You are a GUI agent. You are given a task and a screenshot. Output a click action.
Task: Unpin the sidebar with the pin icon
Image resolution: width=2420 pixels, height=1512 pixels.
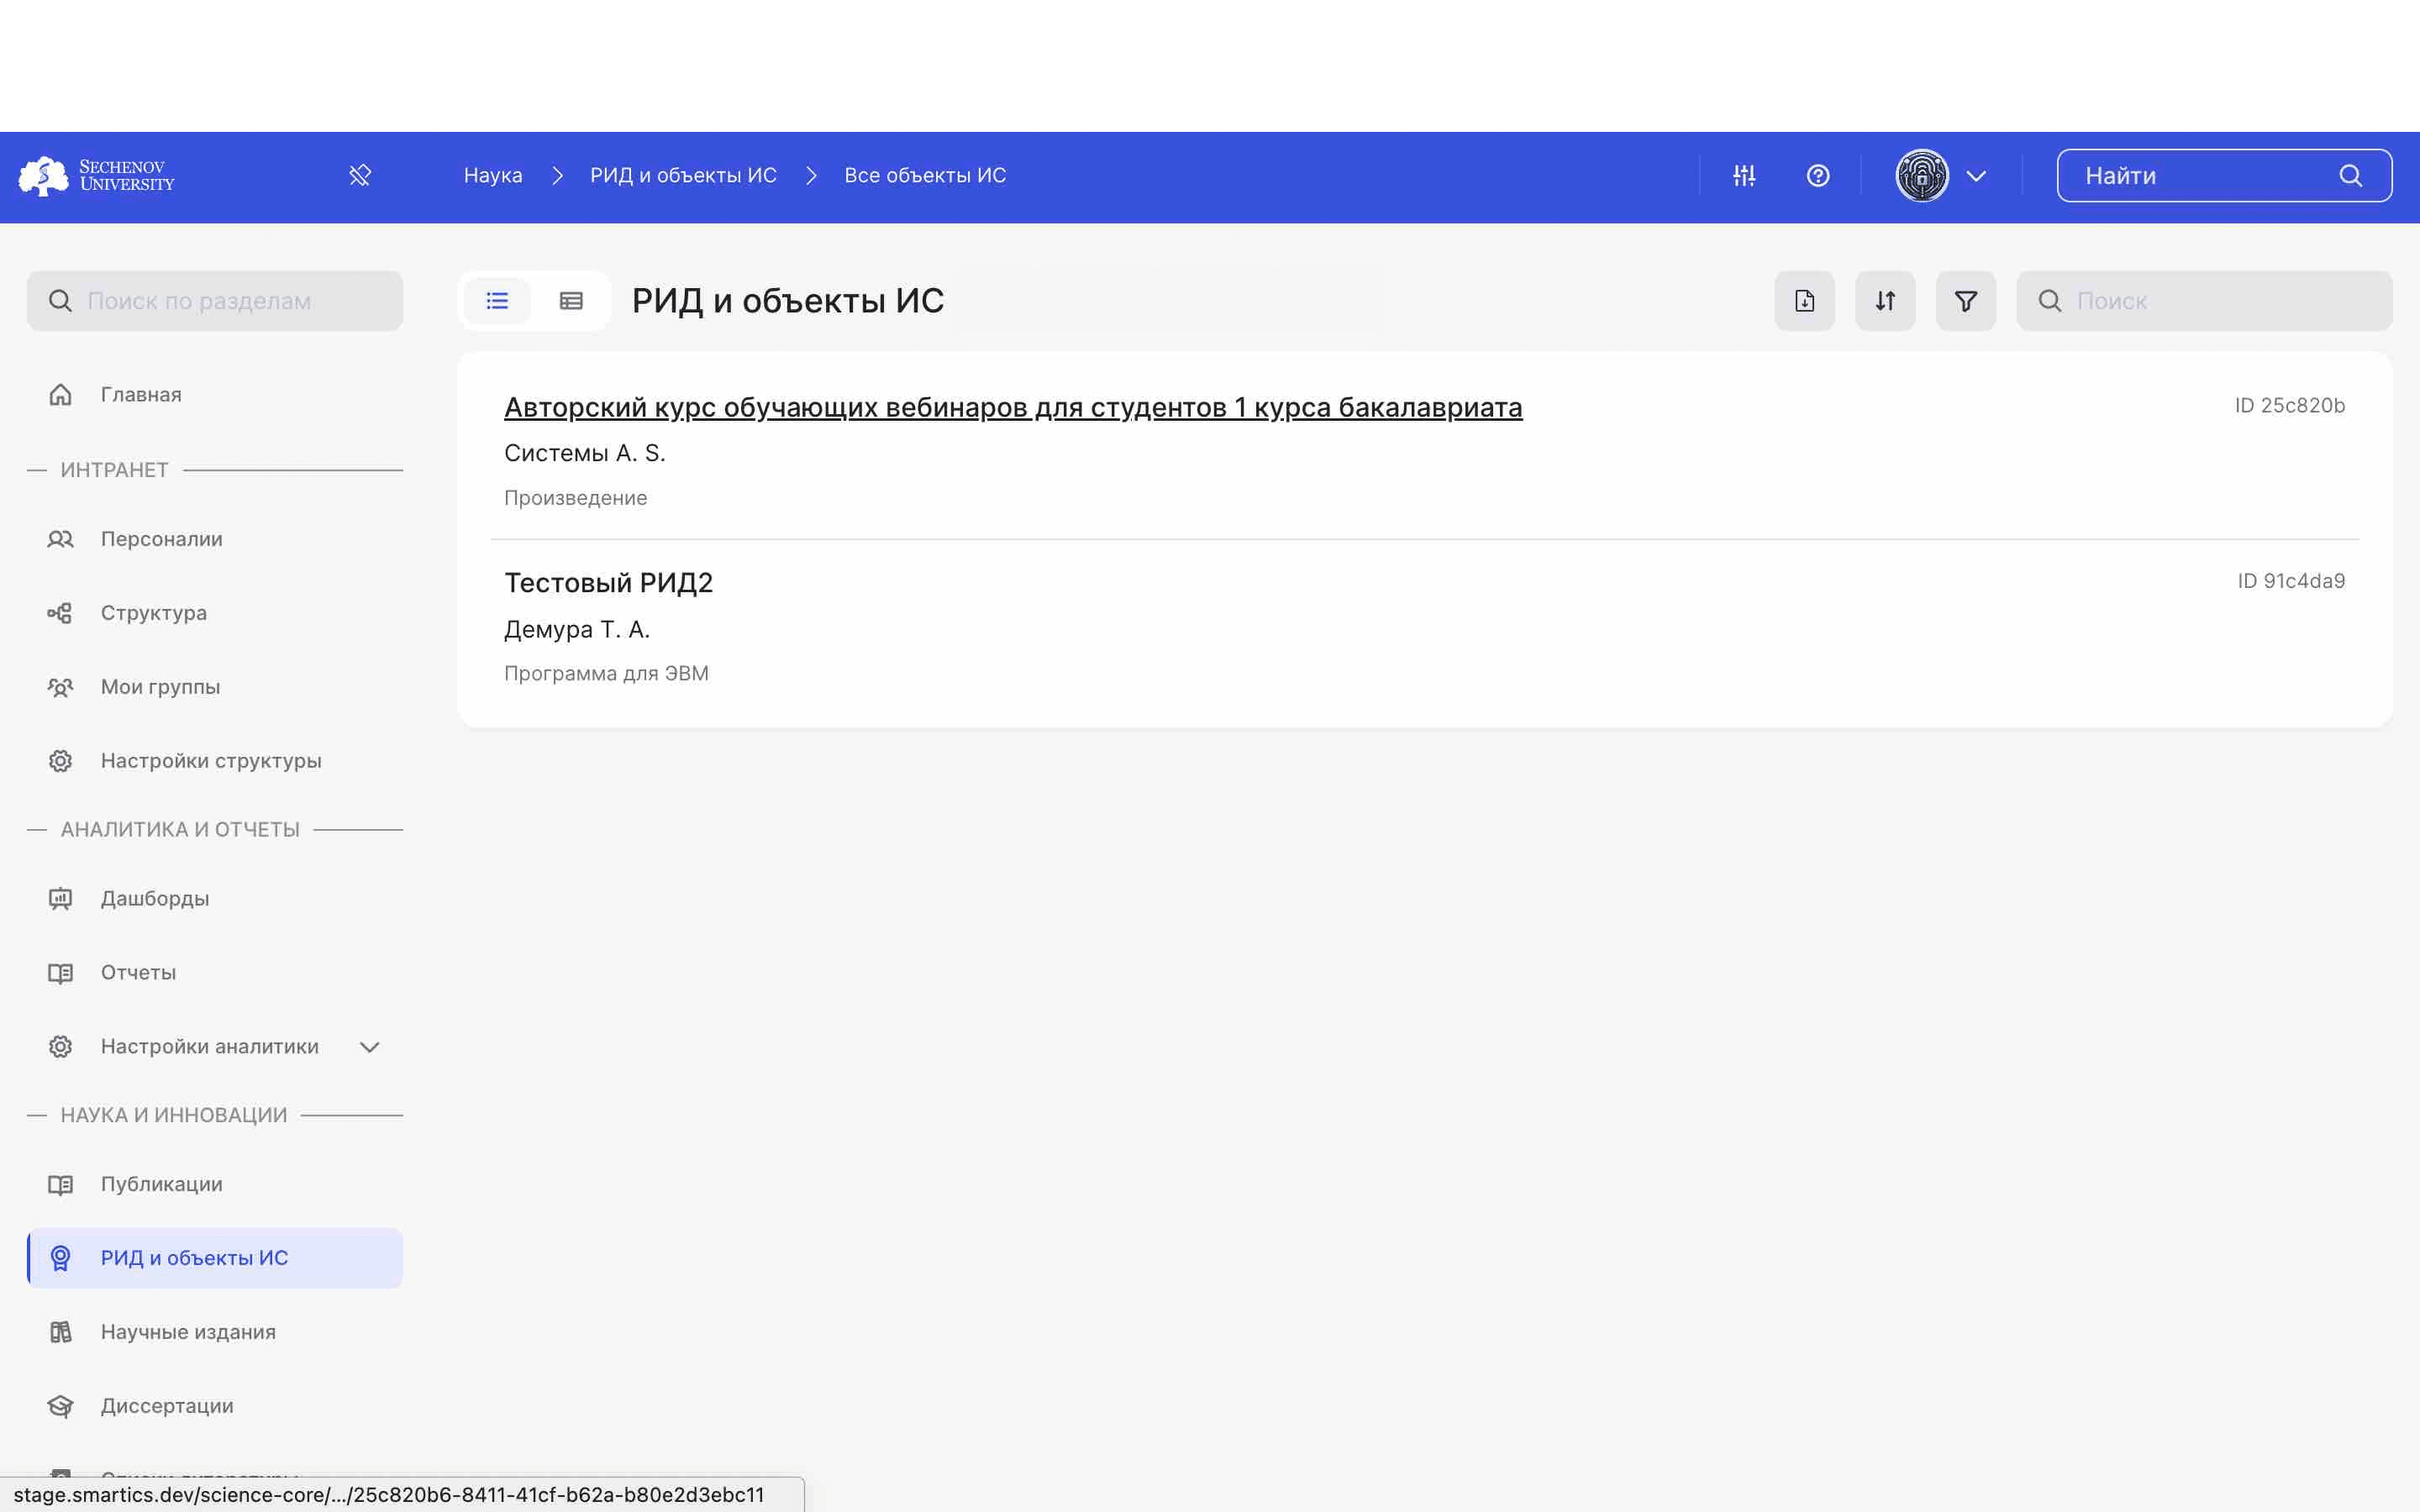(360, 176)
